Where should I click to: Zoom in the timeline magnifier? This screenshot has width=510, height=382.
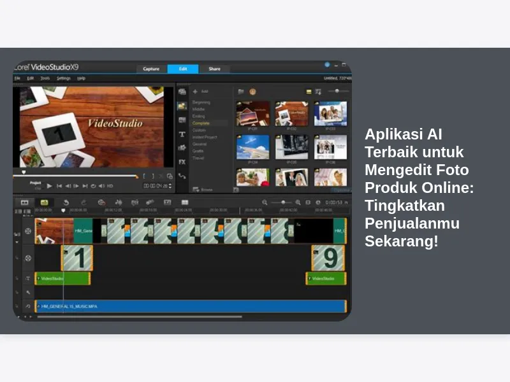coord(298,202)
